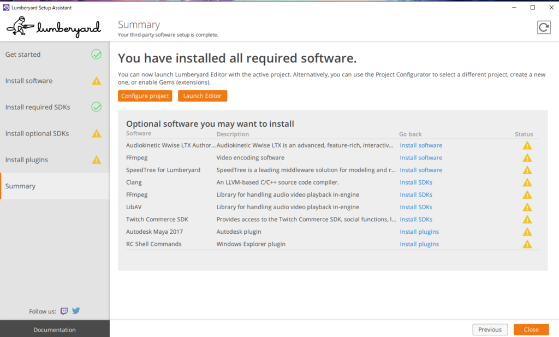Select the 'Autodesk Maya 2017' software cell

point(154,232)
